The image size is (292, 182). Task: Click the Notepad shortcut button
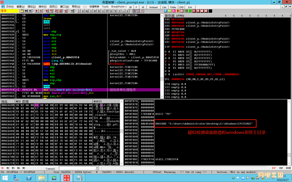point(153,7)
